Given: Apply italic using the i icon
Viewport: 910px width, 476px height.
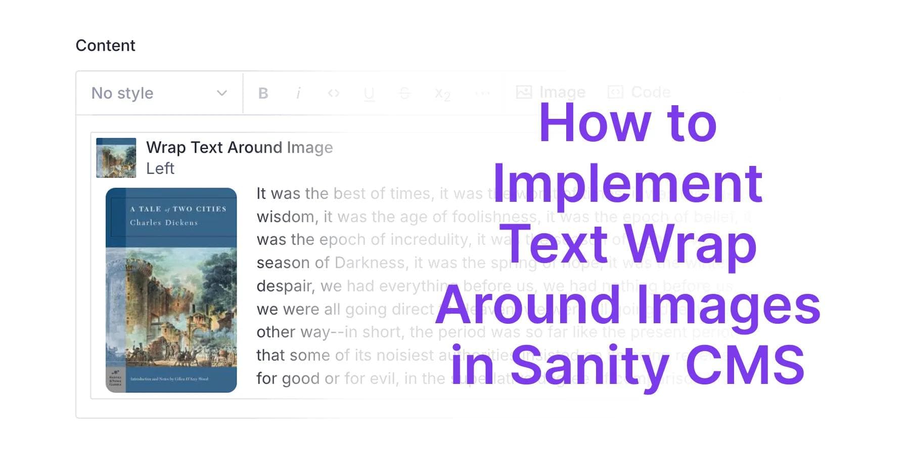Looking at the screenshot, I should click(298, 93).
